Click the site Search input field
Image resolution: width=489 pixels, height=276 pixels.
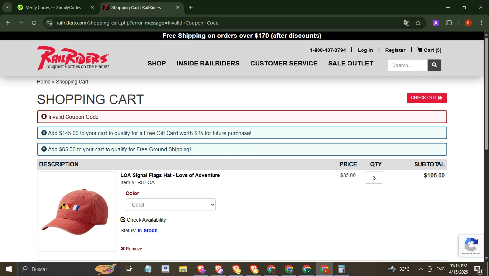[407, 65]
